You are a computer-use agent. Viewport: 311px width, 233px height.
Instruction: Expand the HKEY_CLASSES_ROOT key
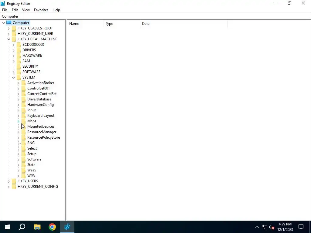click(x=9, y=28)
